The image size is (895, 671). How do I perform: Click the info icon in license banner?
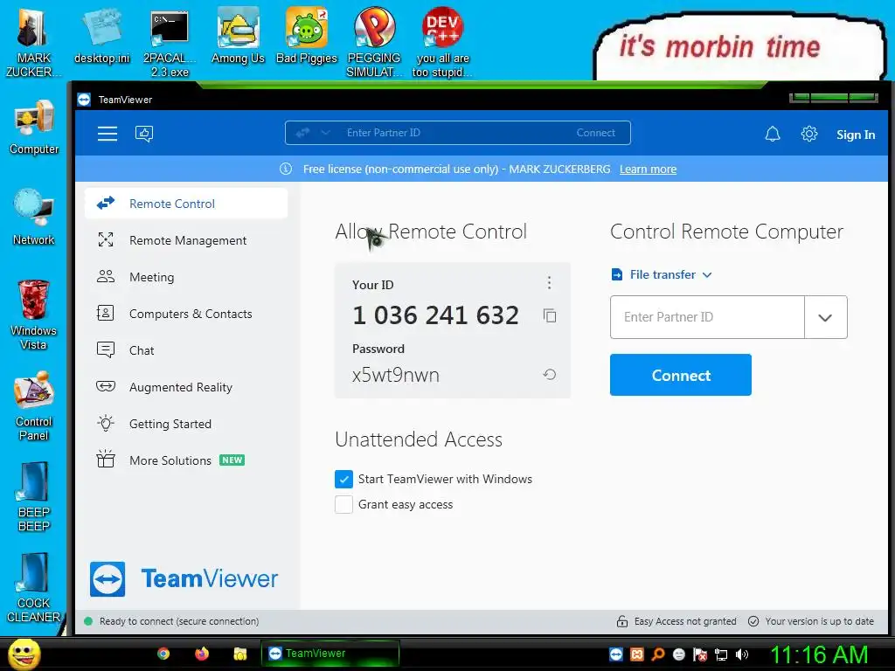(x=286, y=169)
